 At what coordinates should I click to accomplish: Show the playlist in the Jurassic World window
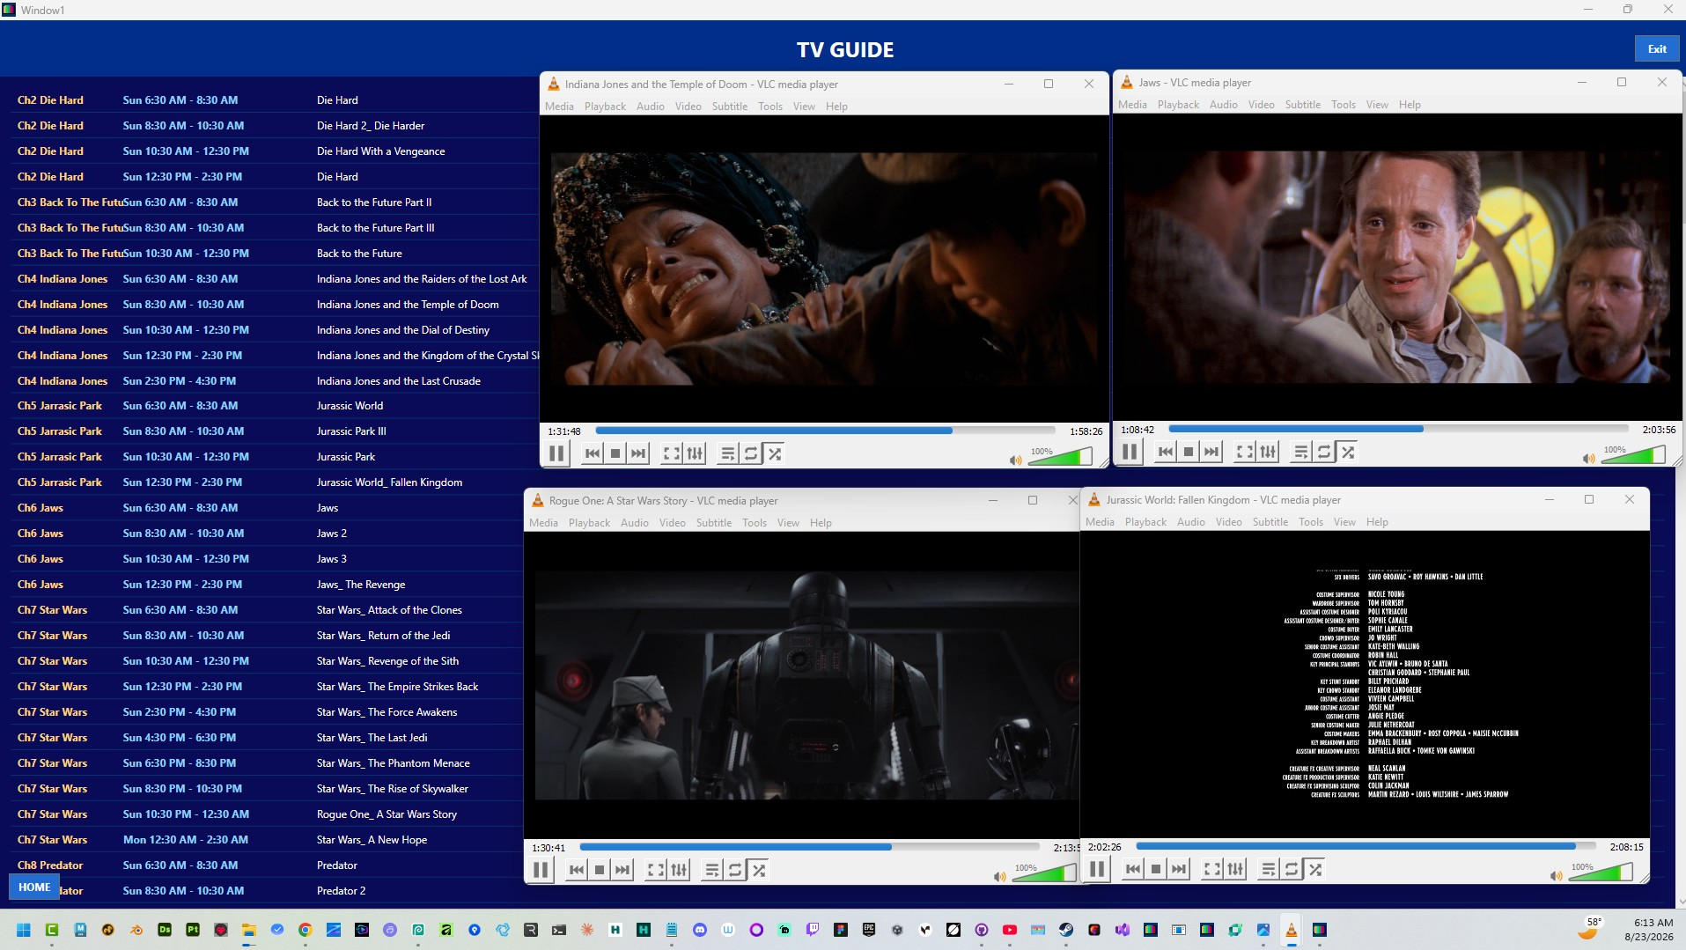pos(1269,869)
